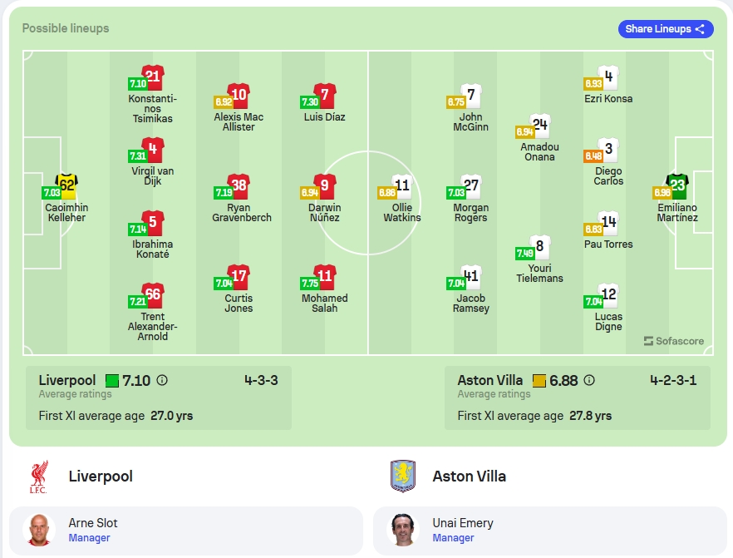Click the Share Lineups button
Image resolution: width=733 pixels, height=558 pixels.
coord(665,29)
